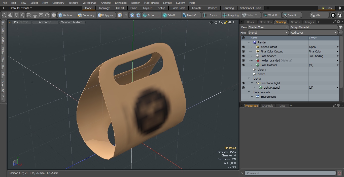Click the funnel filter icon in Shading panel

point(341,27)
